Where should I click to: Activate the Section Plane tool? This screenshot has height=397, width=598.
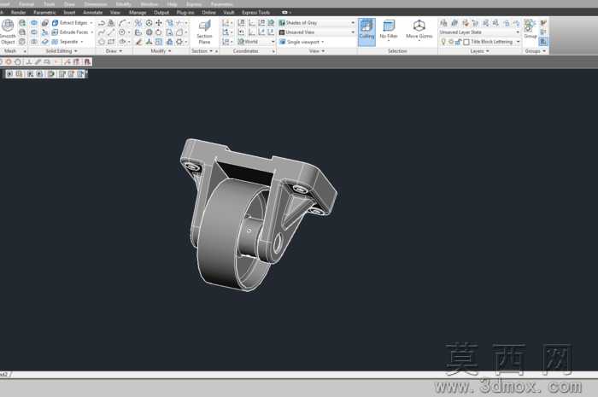click(204, 32)
